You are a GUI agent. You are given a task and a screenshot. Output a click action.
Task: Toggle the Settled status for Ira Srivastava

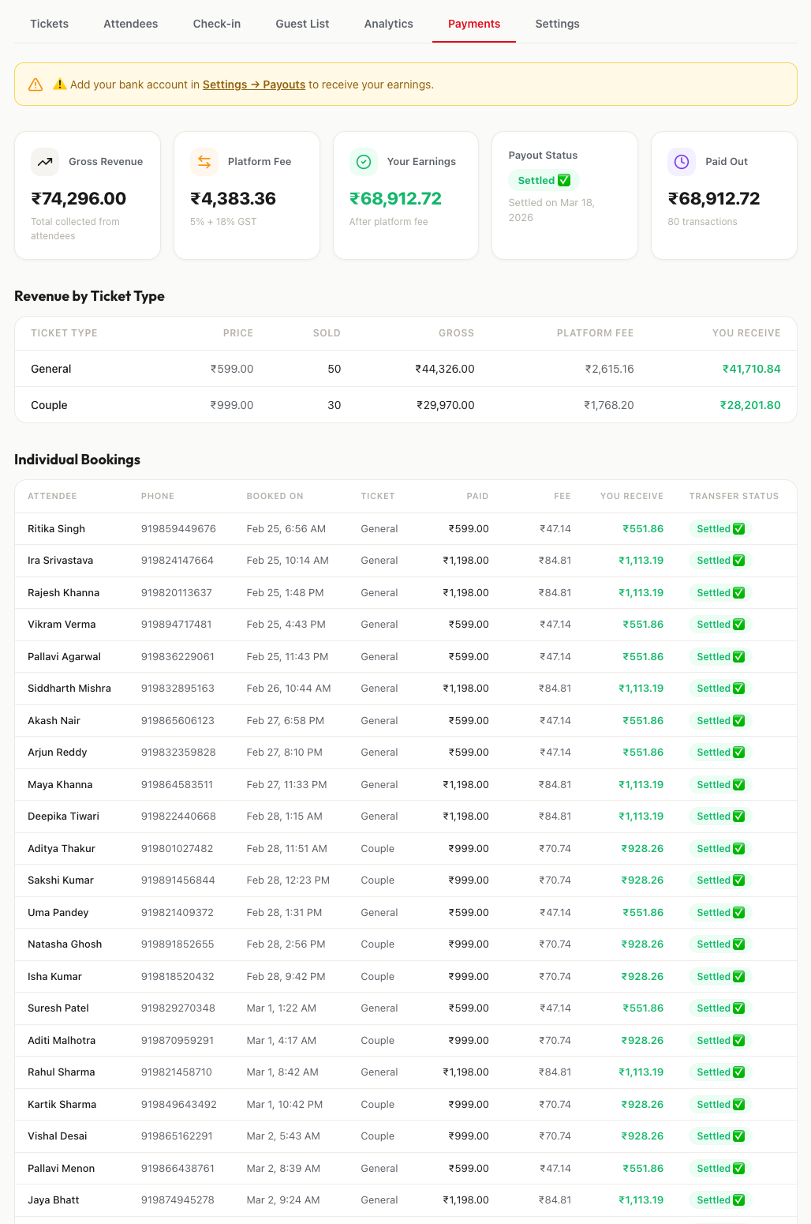click(719, 560)
